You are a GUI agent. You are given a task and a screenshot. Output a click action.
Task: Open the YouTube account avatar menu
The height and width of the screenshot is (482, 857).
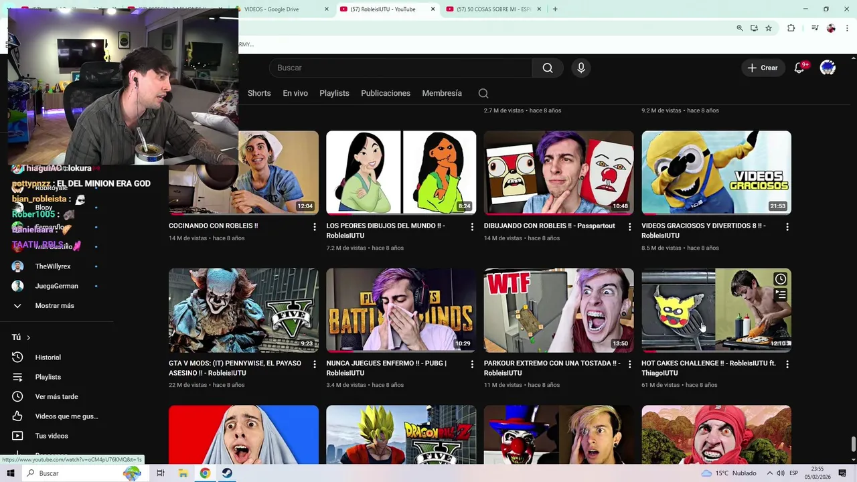pos(828,68)
